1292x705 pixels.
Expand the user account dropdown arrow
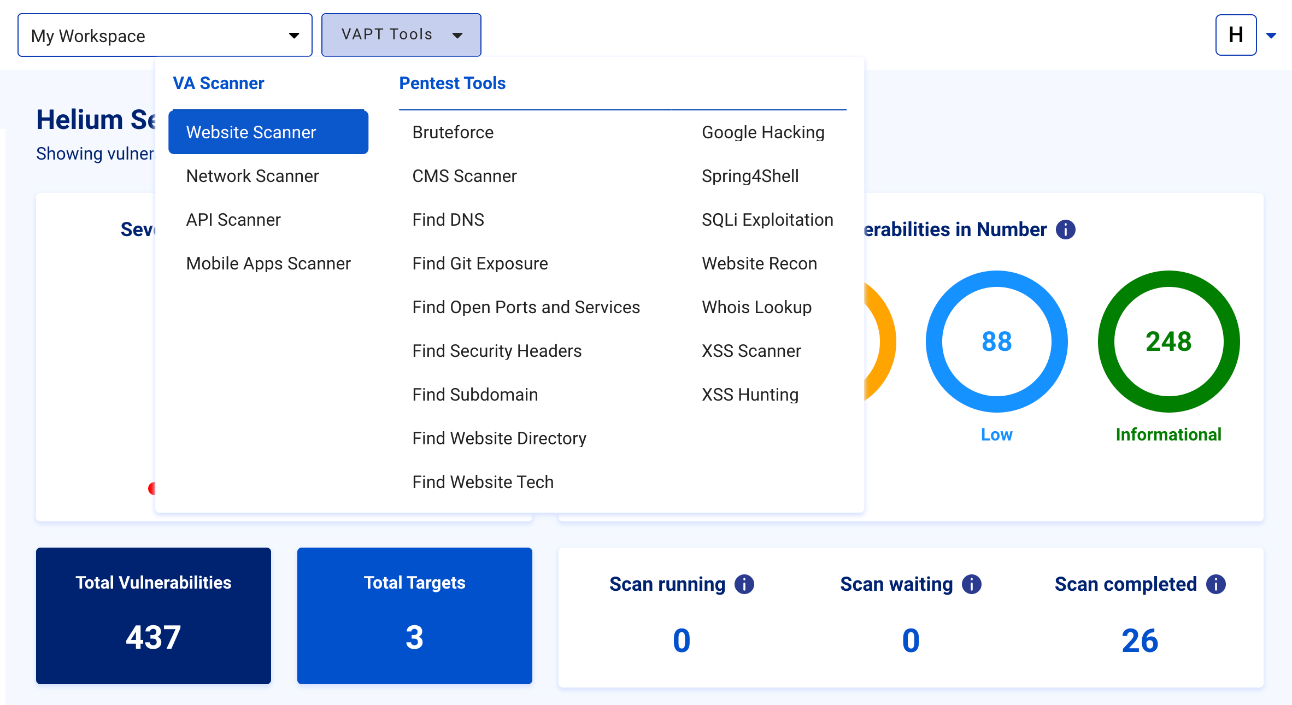(1271, 36)
